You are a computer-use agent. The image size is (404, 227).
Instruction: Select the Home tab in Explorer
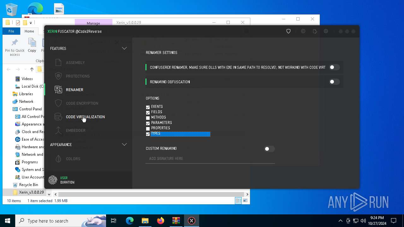click(x=29, y=31)
